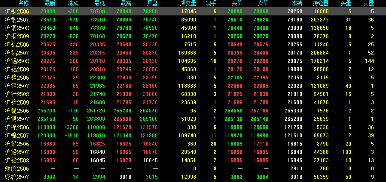Select the 沪锌2507 contract name
The height and width of the screenshot is (182, 386).
tap(17, 86)
